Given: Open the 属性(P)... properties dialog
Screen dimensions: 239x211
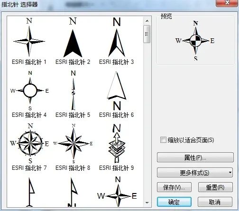Looking at the screenshot, I should (195, 157).
